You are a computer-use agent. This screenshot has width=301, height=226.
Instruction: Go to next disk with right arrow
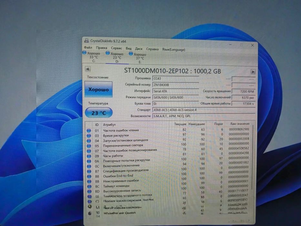[253, 72]
